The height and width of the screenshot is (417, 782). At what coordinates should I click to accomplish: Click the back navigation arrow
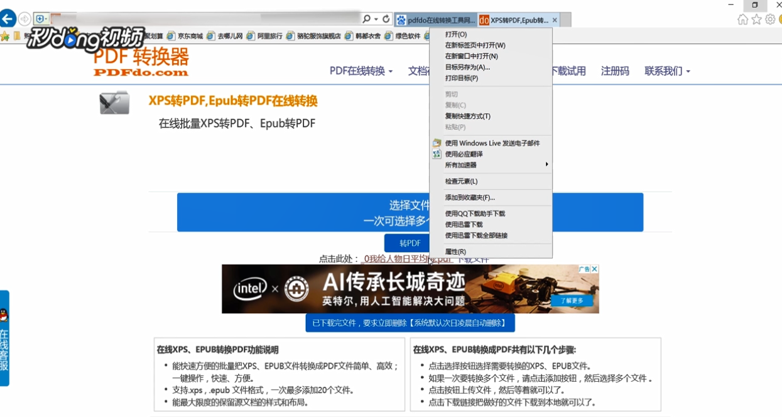pos(9,18)
